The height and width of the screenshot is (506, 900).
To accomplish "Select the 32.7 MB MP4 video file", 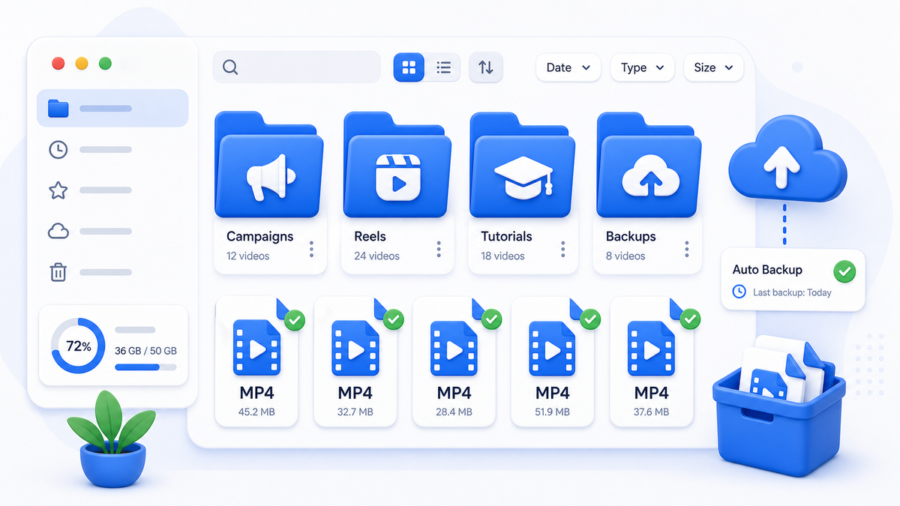I will pyautogui.click(x=355, y=363).
